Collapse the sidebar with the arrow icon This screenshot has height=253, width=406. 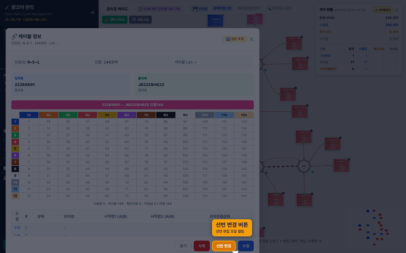[x=92, y=13]
